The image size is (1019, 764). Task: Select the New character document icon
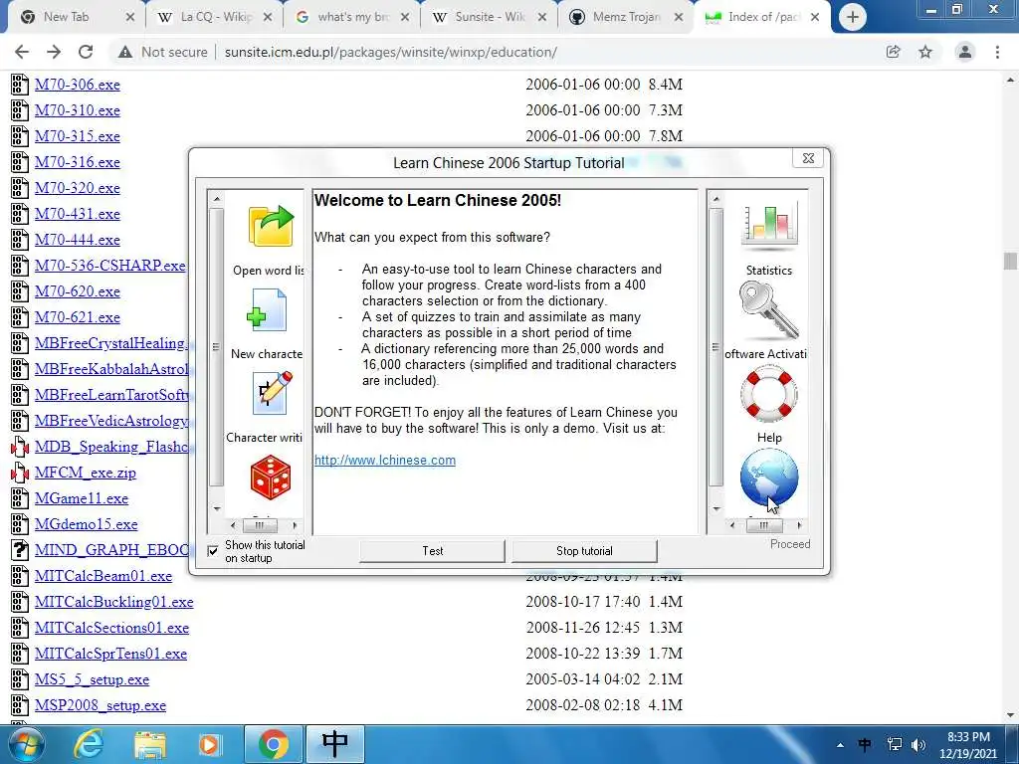pyautogui.click(x=267, y=310)
